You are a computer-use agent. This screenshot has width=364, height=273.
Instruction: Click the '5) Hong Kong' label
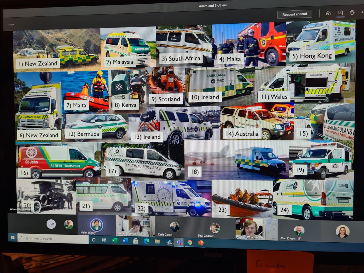click(x=312, y=56)
